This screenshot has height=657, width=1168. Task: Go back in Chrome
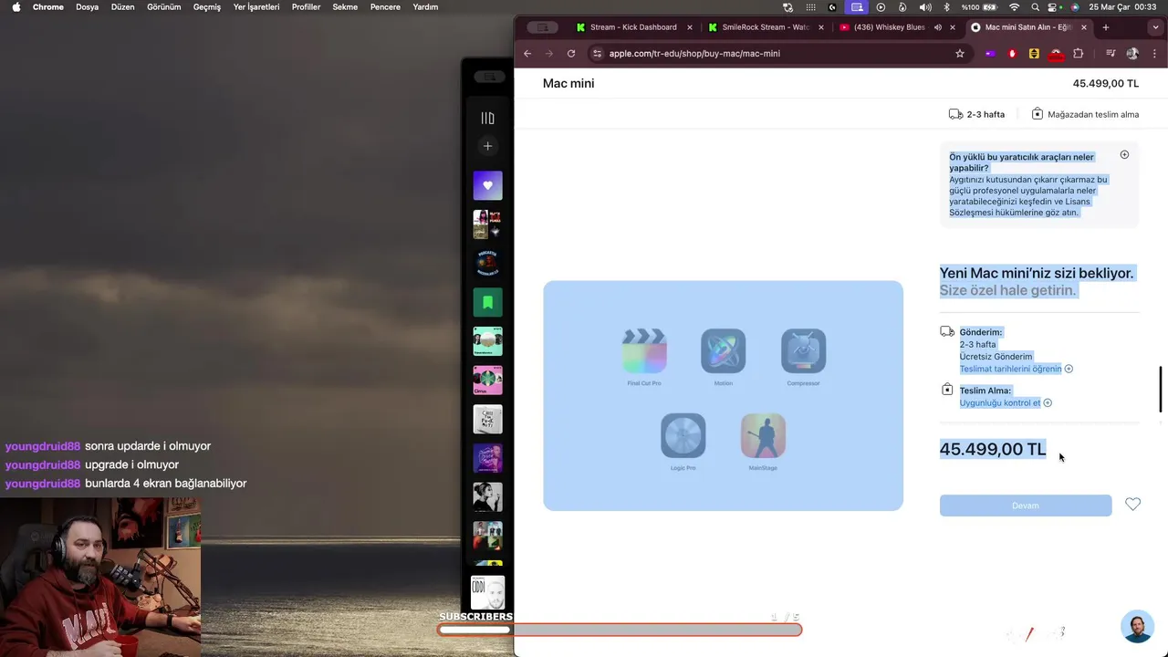[527, 54]
